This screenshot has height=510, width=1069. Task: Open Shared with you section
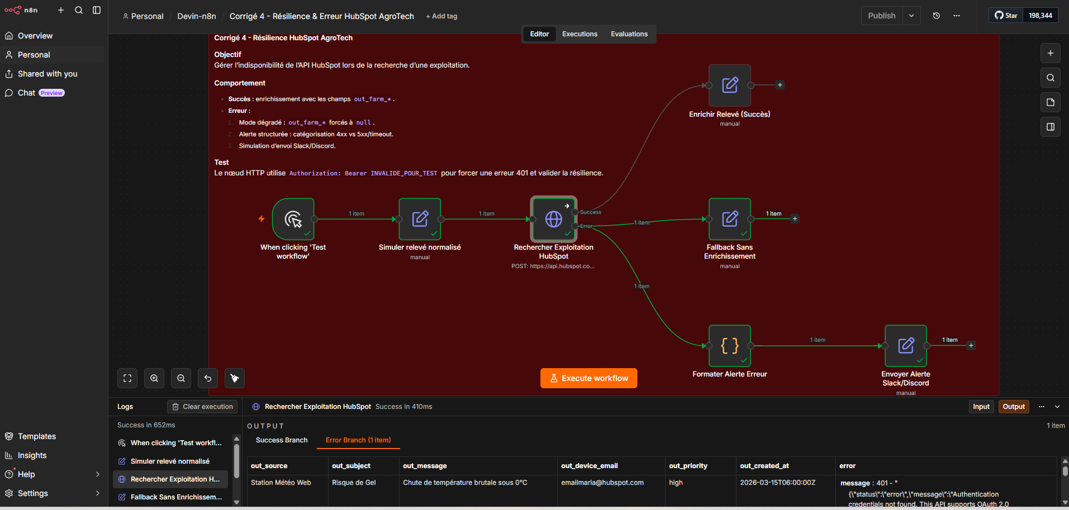pyautogui.click(x=54, y=74)
